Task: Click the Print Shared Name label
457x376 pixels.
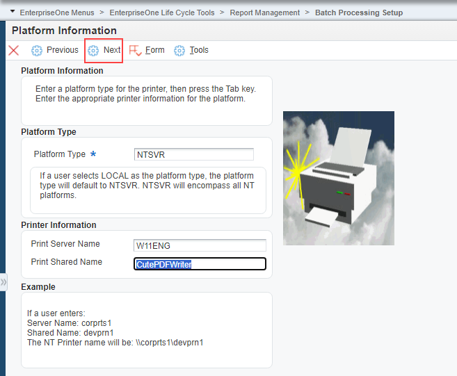Action: 67,262
